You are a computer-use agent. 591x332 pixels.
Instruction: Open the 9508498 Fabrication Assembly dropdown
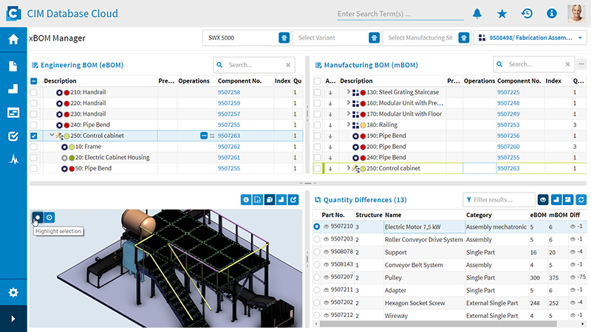coord(581,38)
